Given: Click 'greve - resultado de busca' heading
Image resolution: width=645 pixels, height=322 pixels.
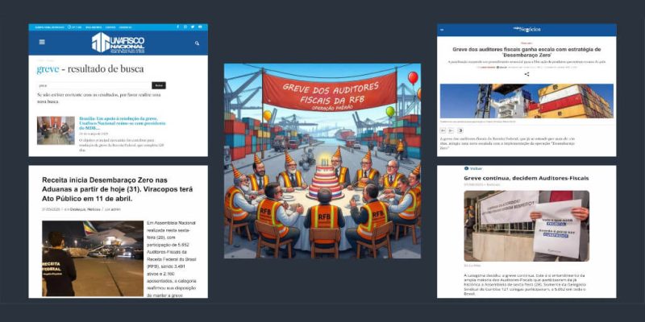Looking at the screenshot, I should click(x=90, y=69).
